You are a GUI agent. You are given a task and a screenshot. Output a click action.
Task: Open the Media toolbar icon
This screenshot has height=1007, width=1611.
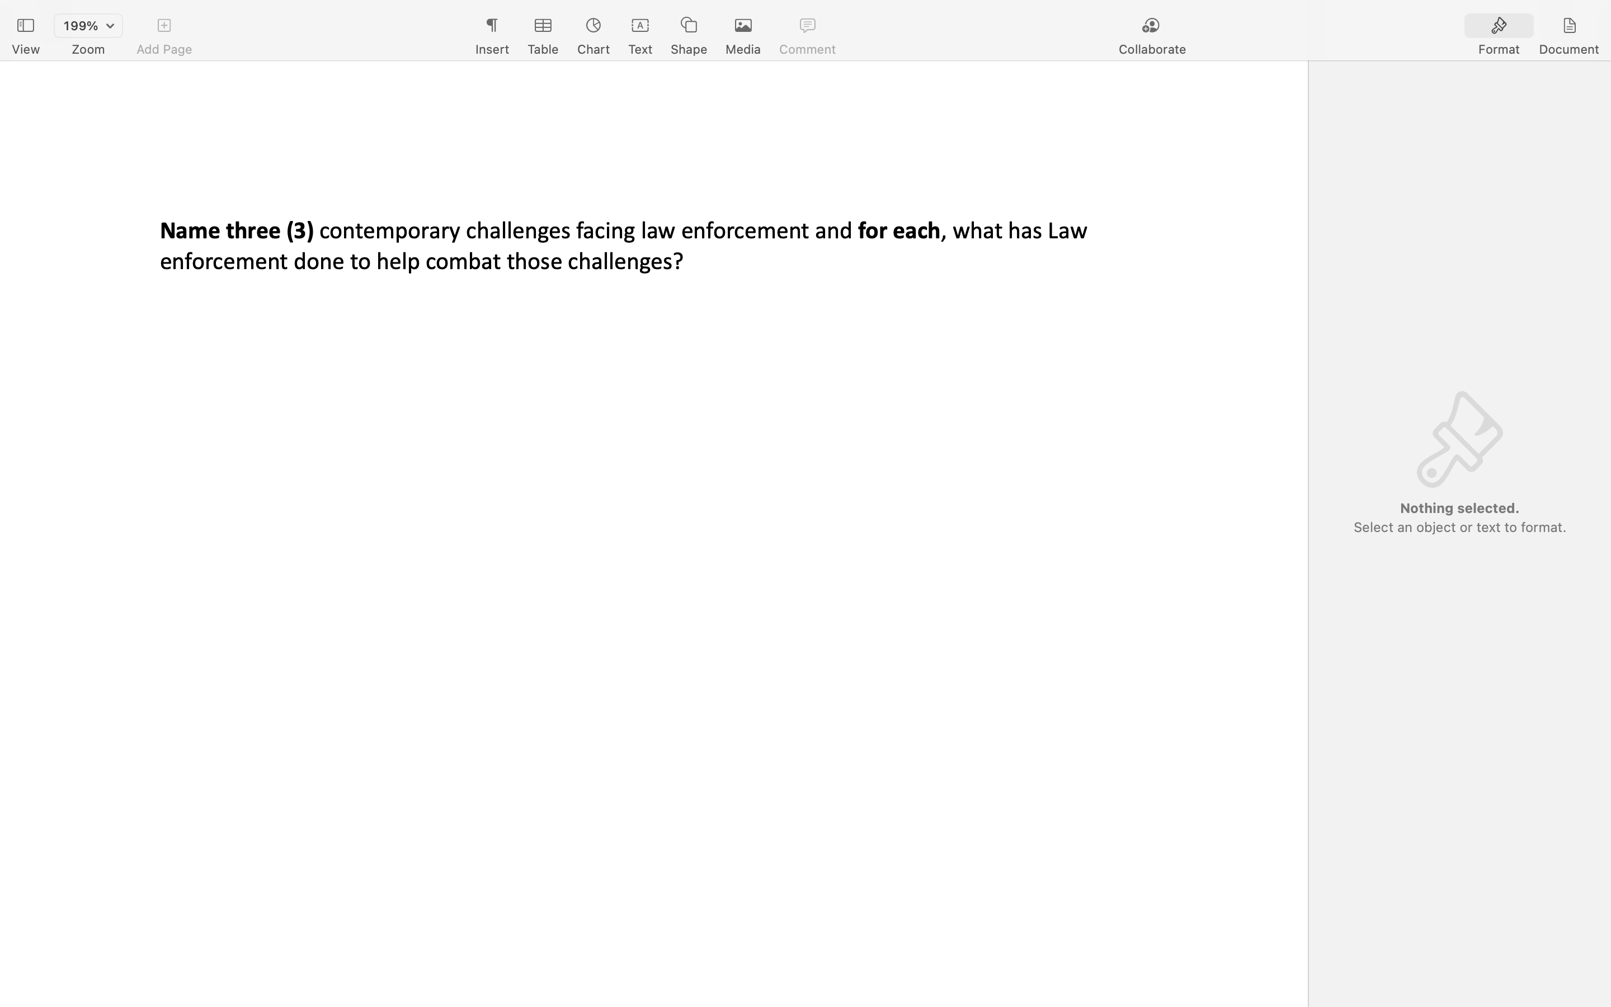click(742, 25)
